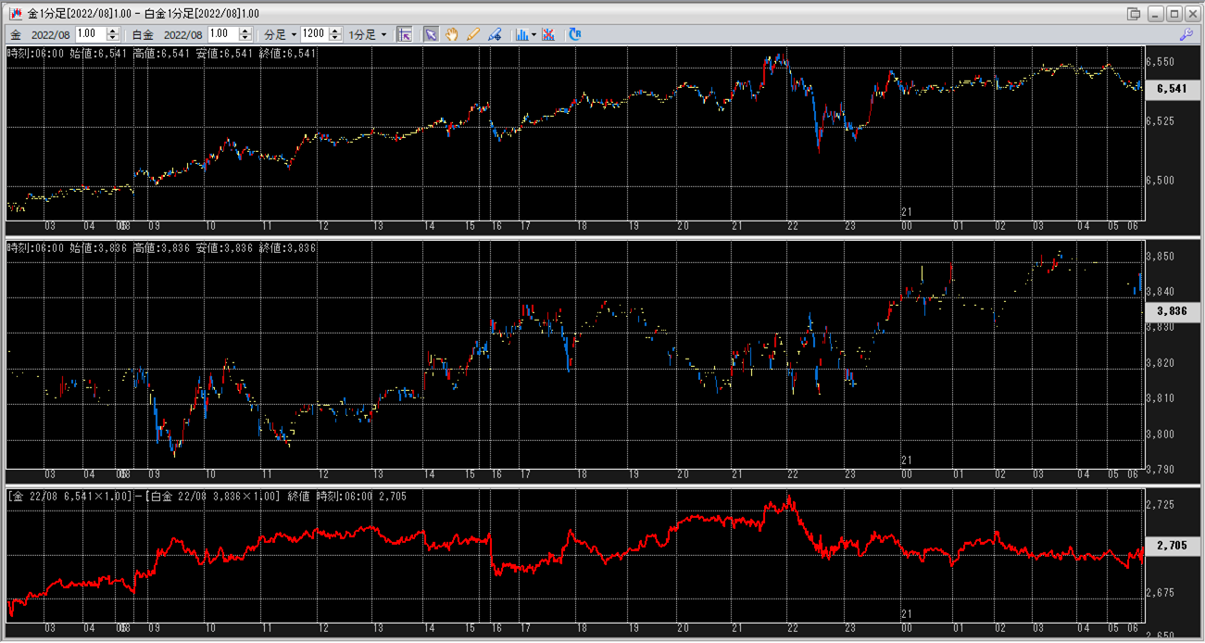Select the arrow pointer cursor tool

click(431, 34)
